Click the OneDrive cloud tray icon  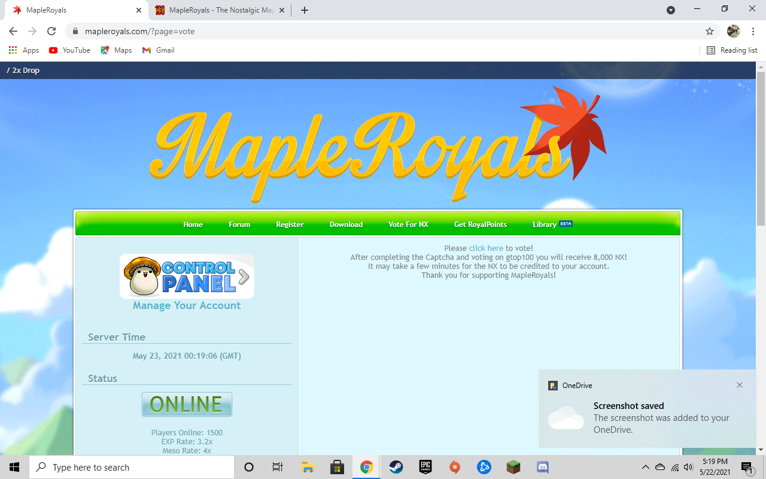click(x=660, y=467)
